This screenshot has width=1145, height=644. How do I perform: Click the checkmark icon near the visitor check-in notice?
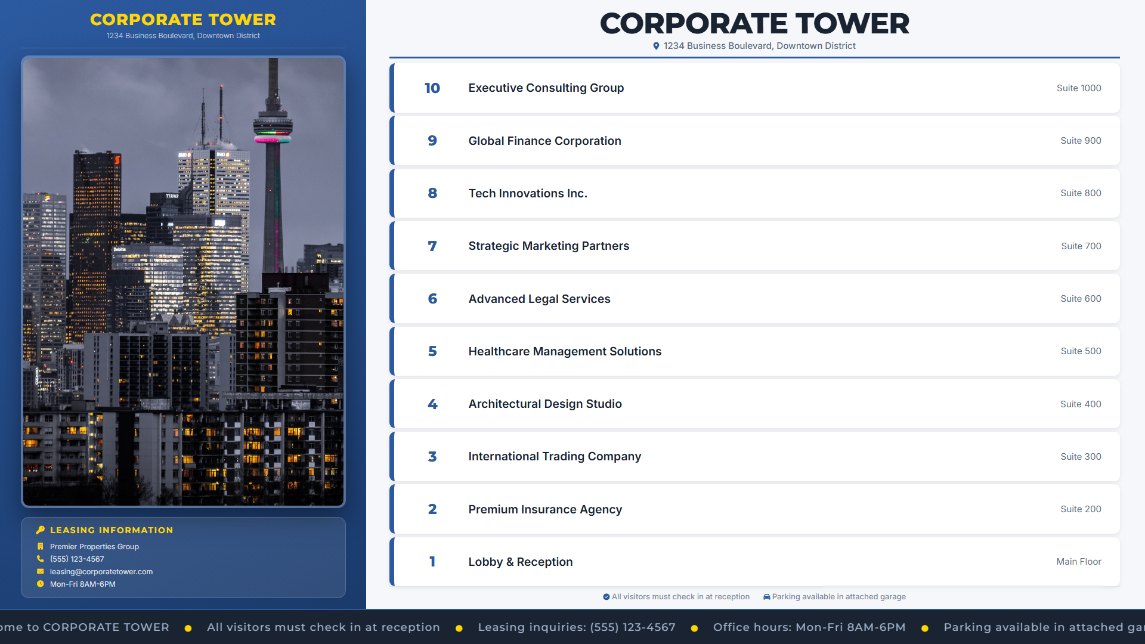pyautogui.click(x=607, y=596)
